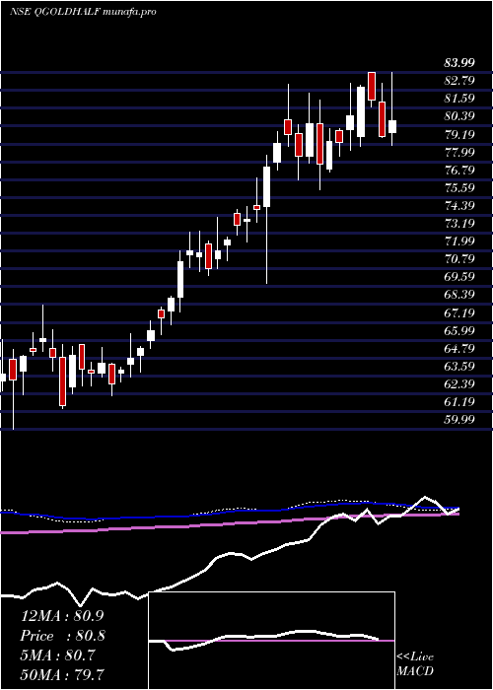Viewport: 493px width, 690px height.
Task: Select the 63.59 price axis label
Action: pyautogui.click(x=459, y=366)
